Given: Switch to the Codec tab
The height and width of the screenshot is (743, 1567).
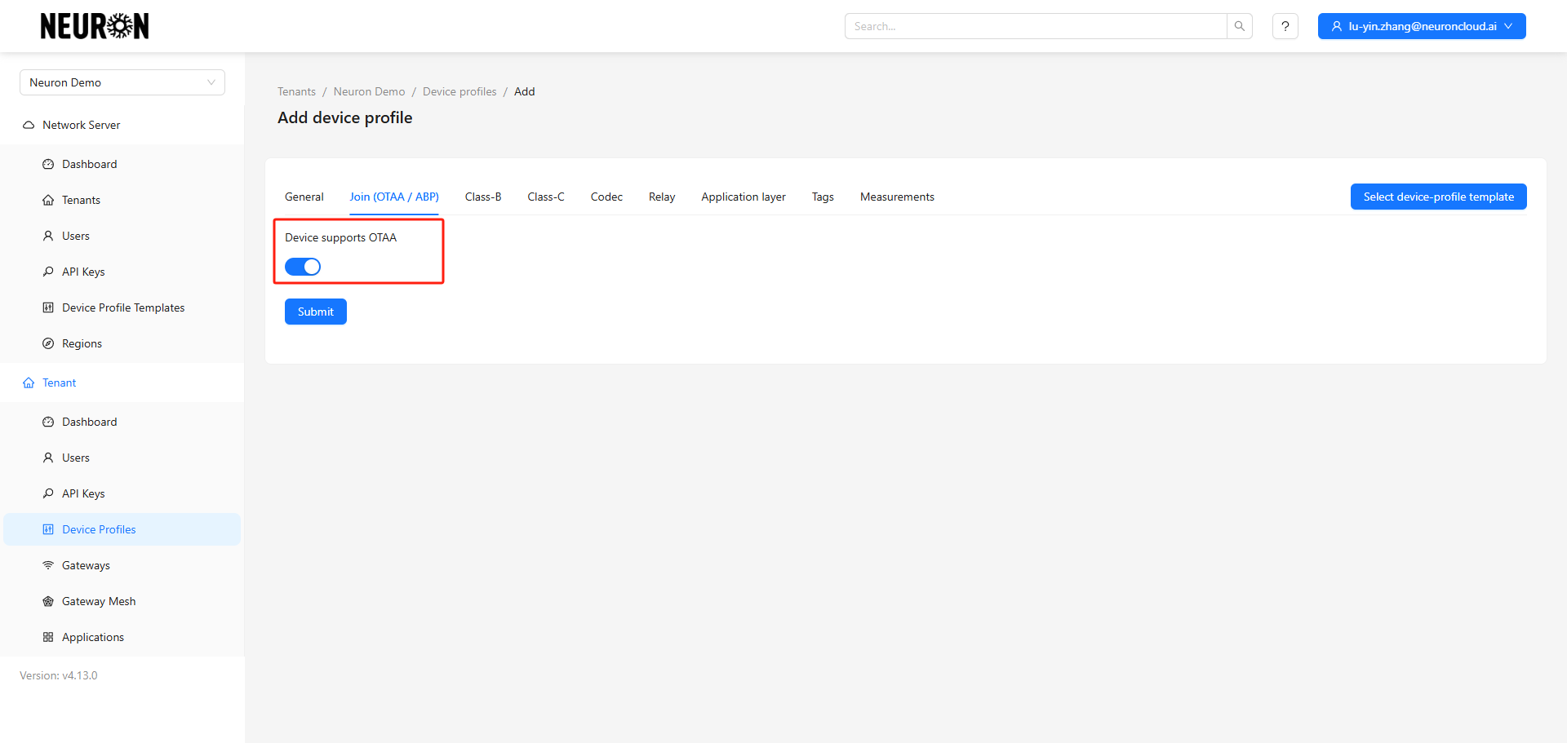Looking at the screenshot, I should pyautogui.click(x=606, y=197).
